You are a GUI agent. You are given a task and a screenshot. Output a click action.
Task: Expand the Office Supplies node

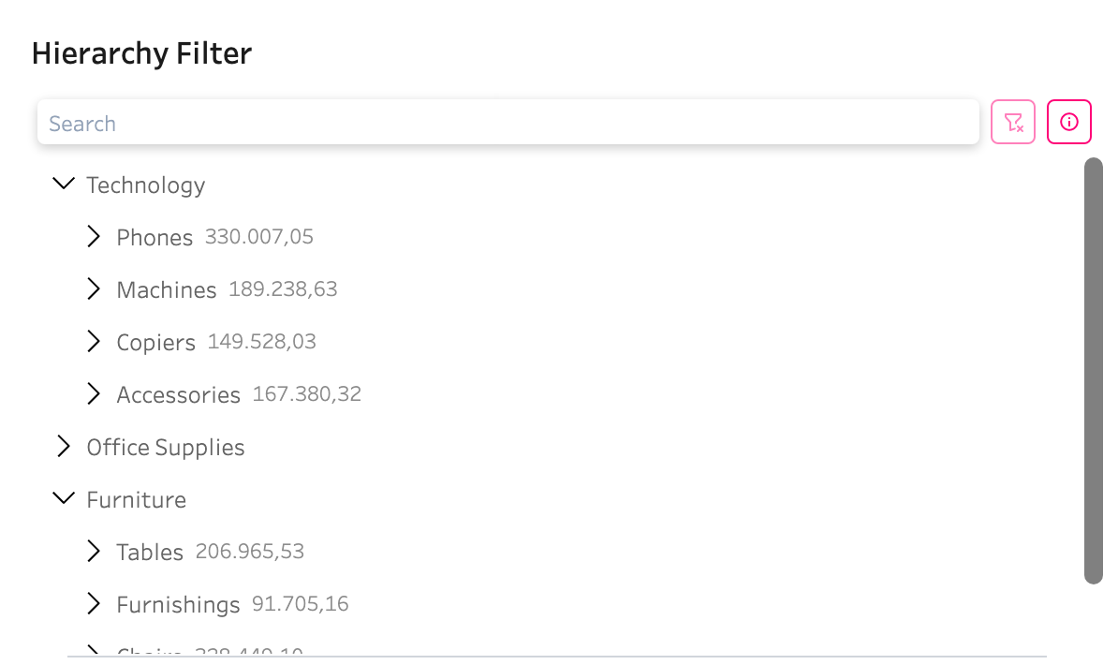(x=64, y=447)
